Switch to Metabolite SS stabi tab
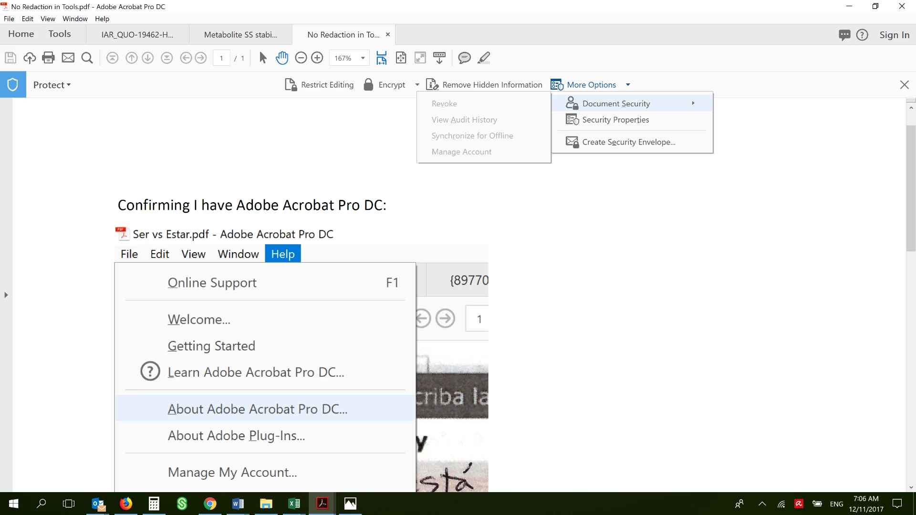This screenshot has height=515, width=916. (x=240, y=35)
